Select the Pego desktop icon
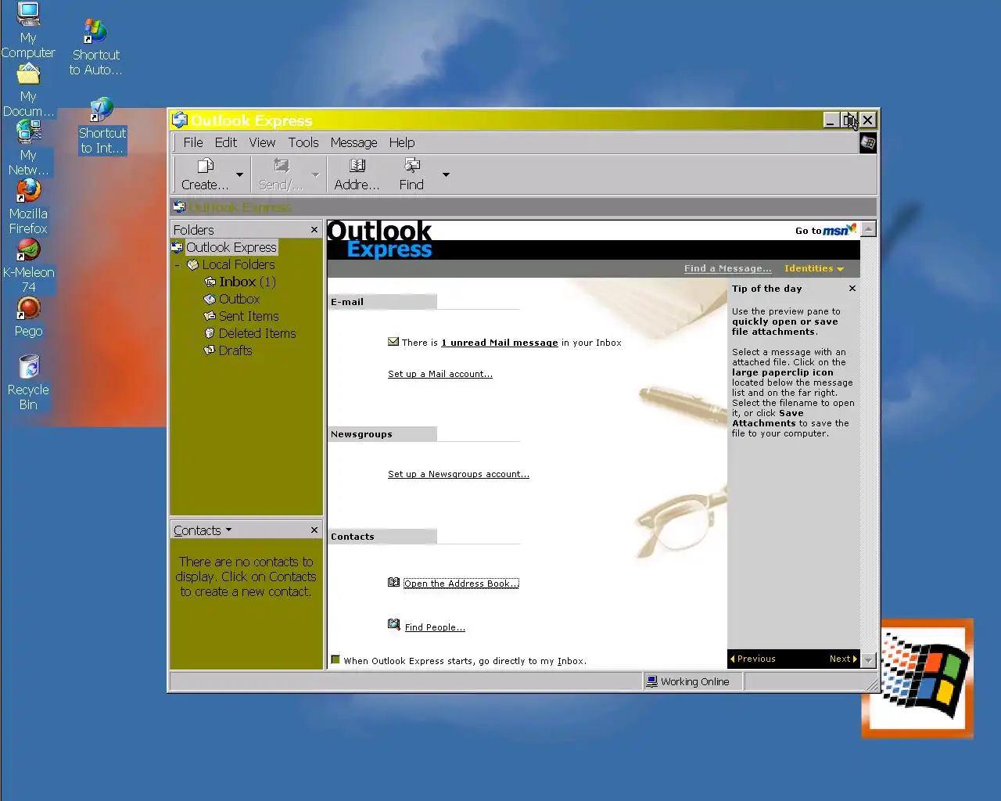Screen dimensions: 1001x801 (x=28, y=318)
